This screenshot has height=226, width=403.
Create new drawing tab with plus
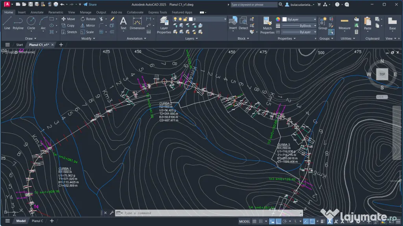coord(61,45)
